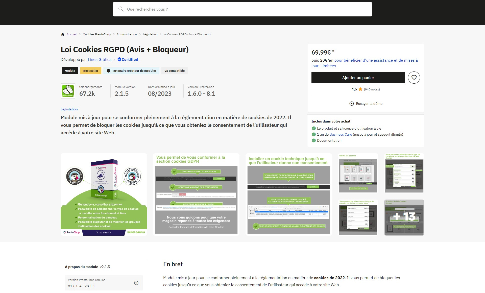Select the 'A propos du module' heading
This screenshot has height=293, width=485.
[x=81, y=267]
